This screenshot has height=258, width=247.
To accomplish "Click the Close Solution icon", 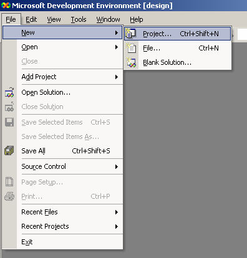I will coord(9,107).
